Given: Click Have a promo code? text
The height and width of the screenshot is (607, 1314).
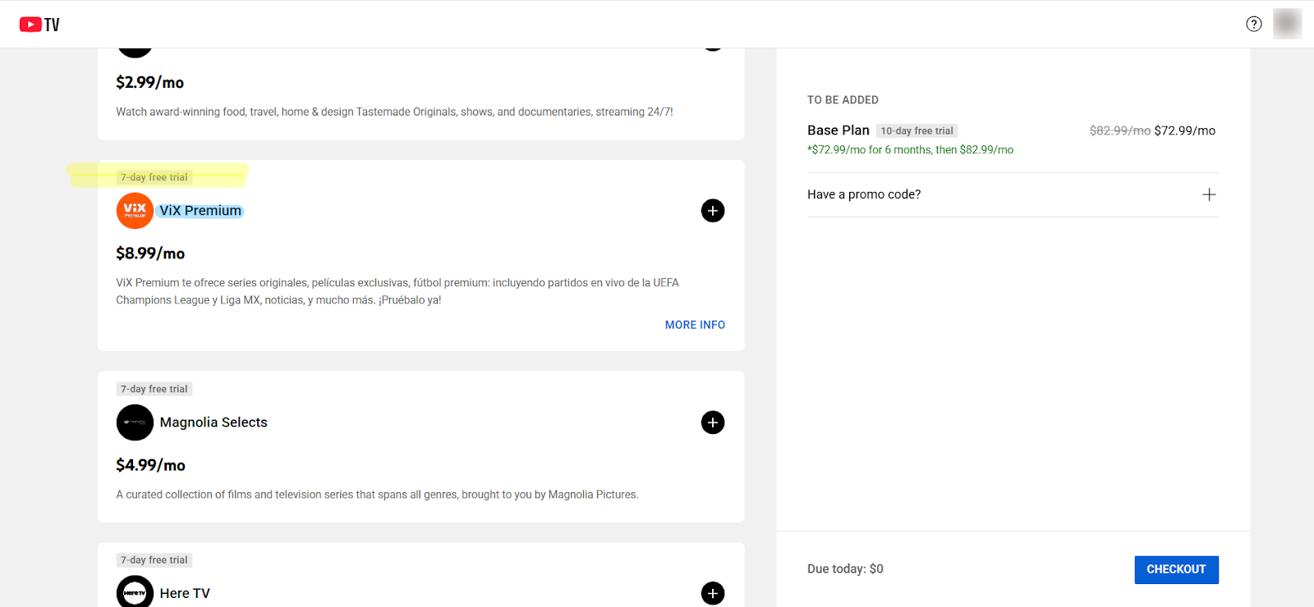Looking at the screenshot, I should tap(864, 194).
